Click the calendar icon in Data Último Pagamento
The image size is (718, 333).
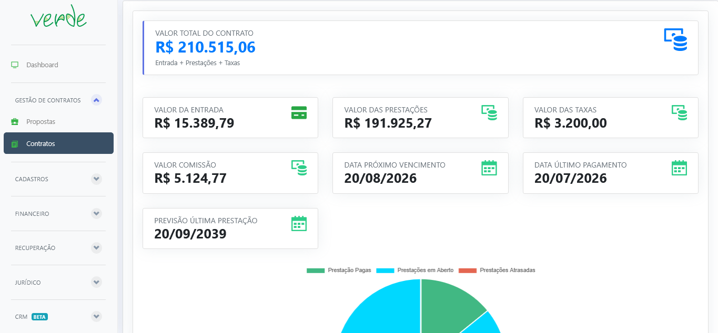[679, 168]
